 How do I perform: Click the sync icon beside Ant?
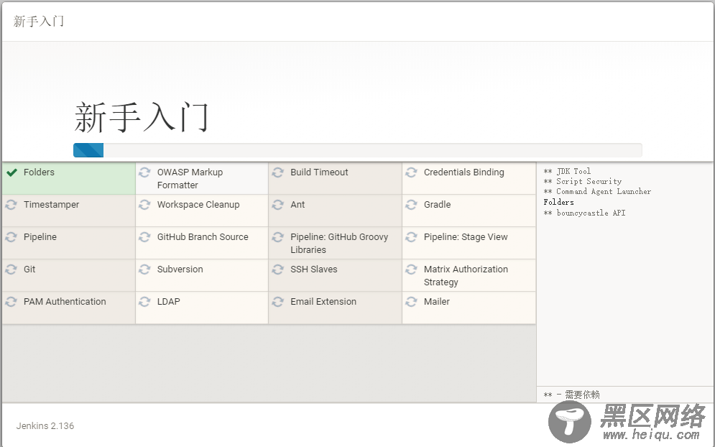point(277,205)
